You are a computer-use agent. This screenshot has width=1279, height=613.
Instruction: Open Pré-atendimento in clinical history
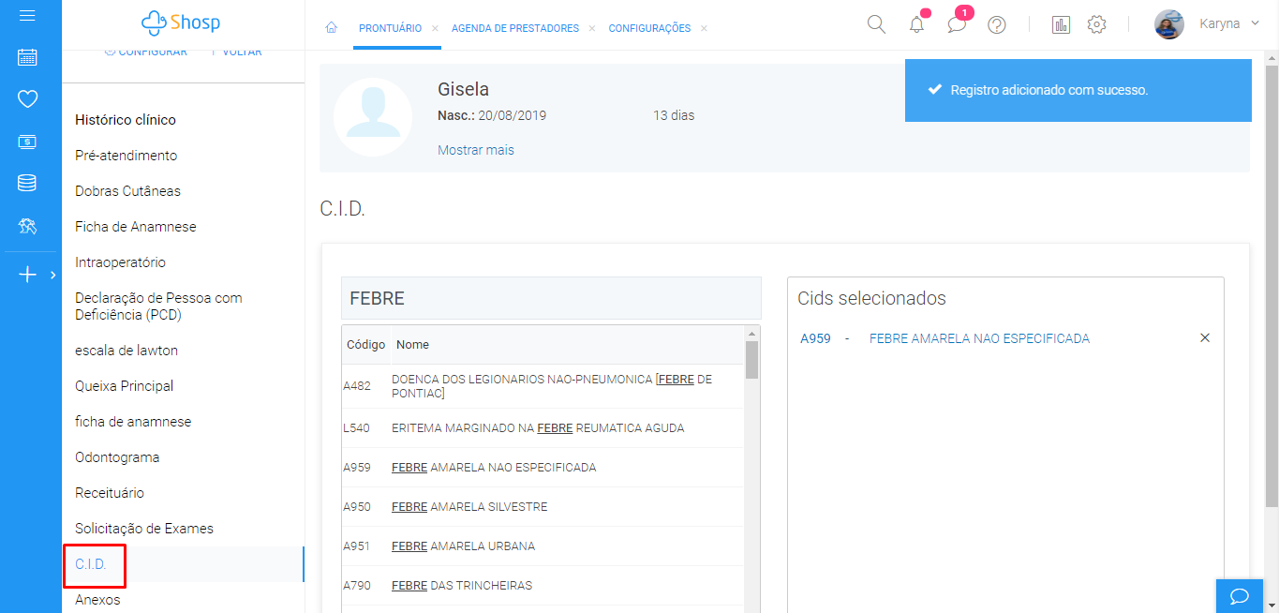click(126, 156)
